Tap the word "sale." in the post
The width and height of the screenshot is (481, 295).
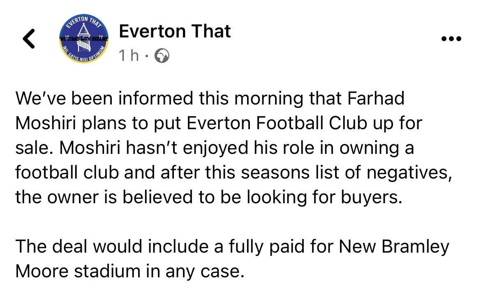tap(34, 148)
